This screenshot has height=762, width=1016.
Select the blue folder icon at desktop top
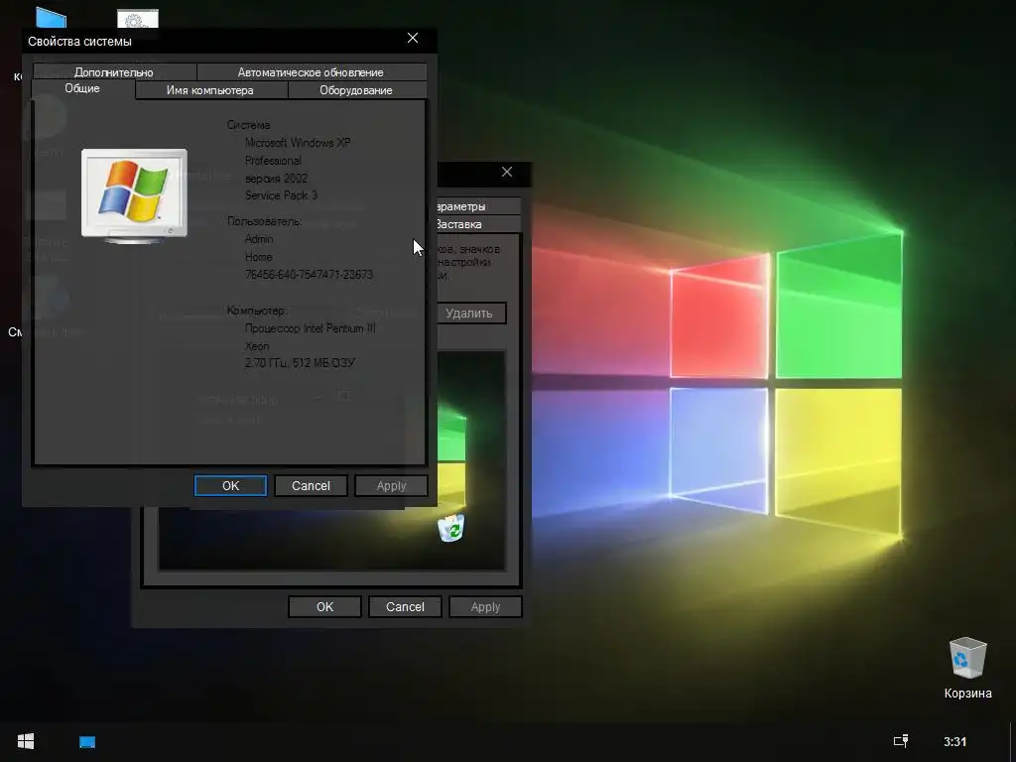click(52, 17)
